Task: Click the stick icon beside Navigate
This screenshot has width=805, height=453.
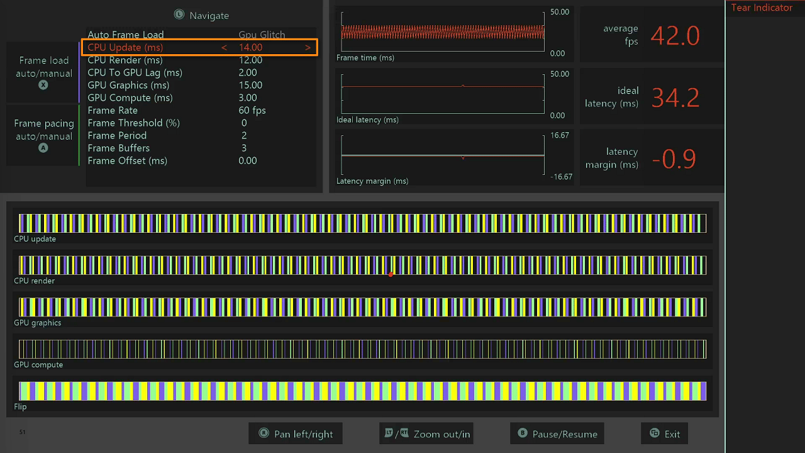Action: (x=179, y=14)
